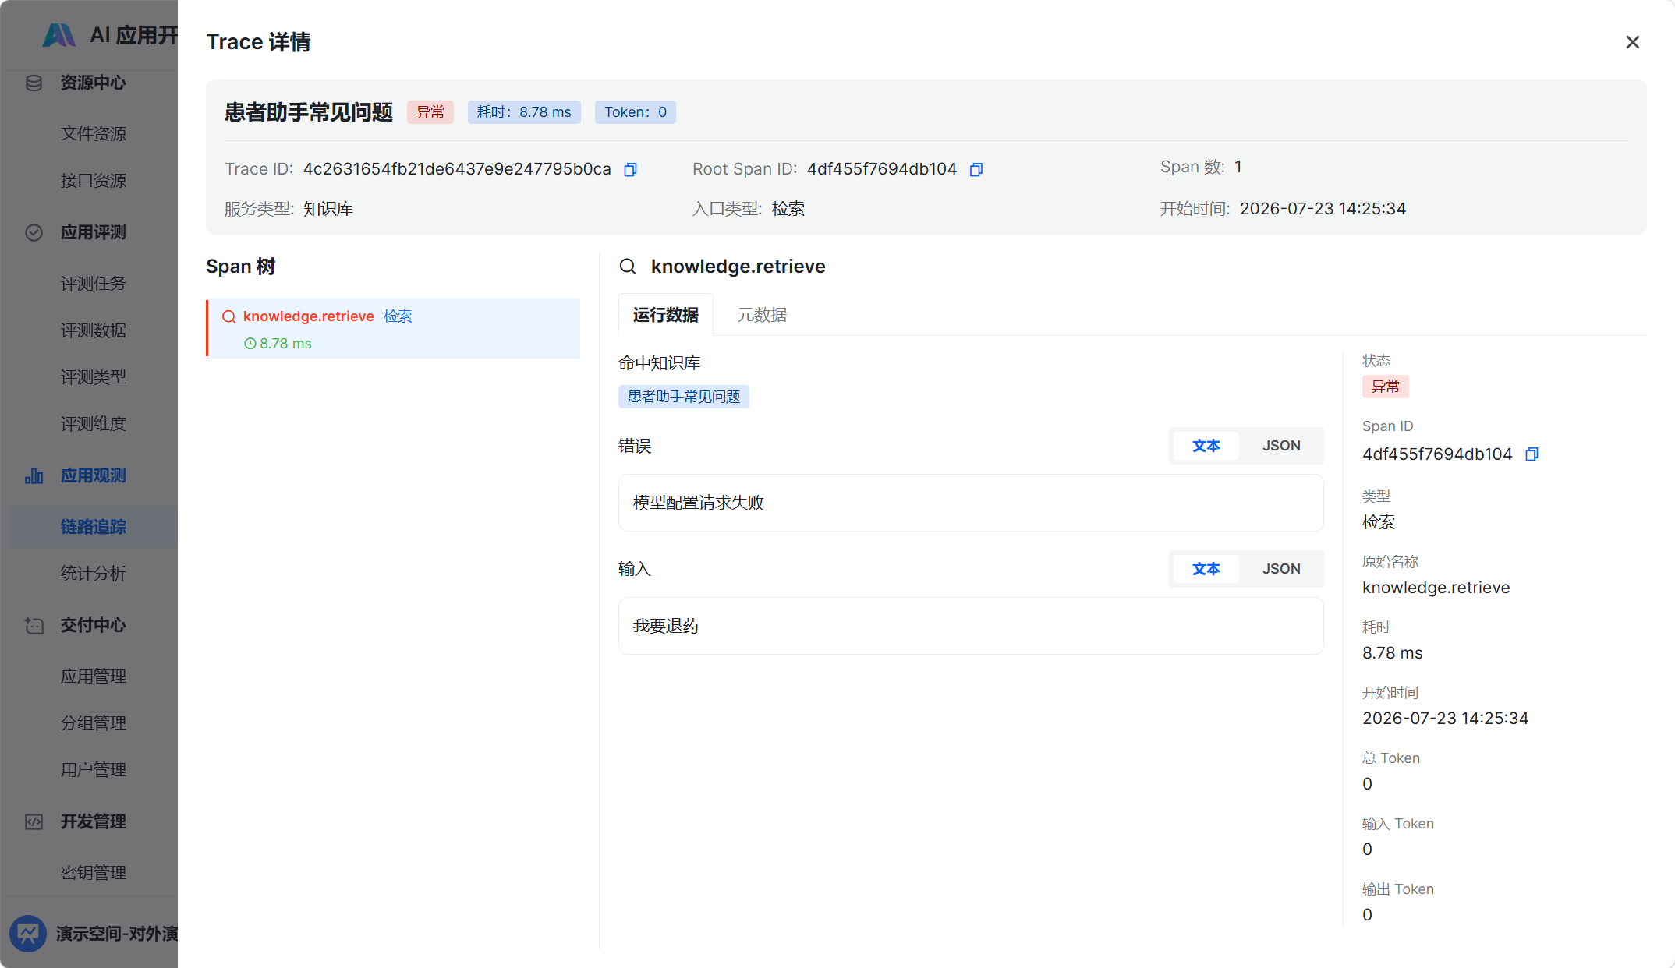Open 评测类型 in the sidebar
Screen dimensions: 1675x968
coord(94,377)
